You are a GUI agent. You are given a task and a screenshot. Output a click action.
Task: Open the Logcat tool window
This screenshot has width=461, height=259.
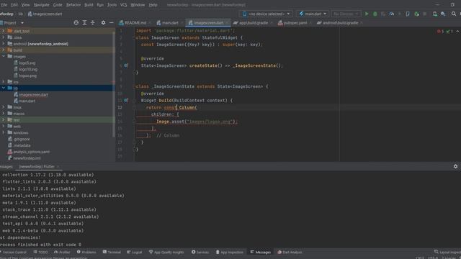[x=135, y=252]
